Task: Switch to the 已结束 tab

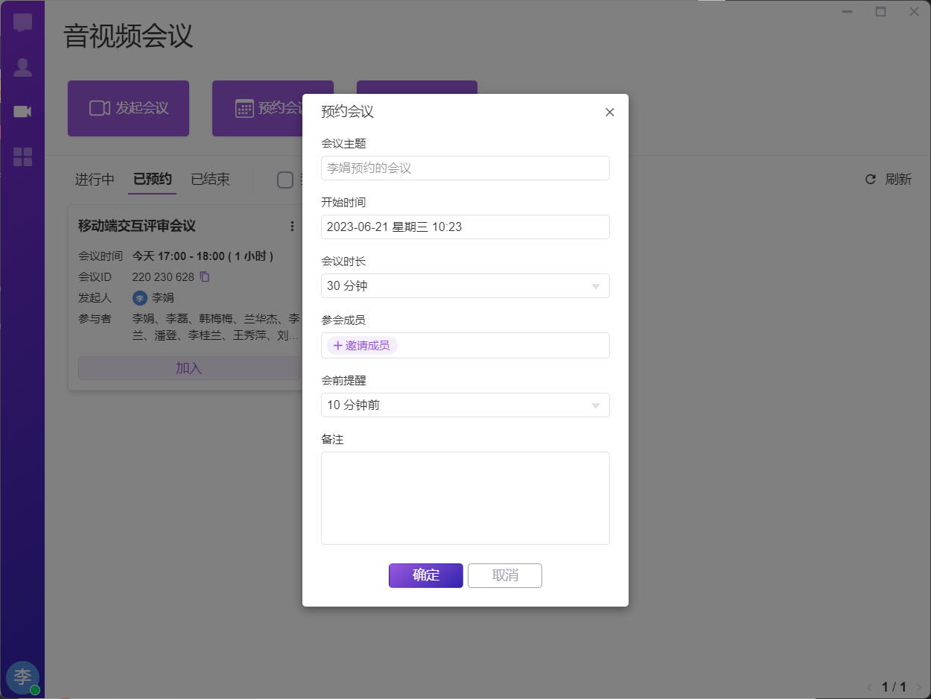Action: click(210, 180)
